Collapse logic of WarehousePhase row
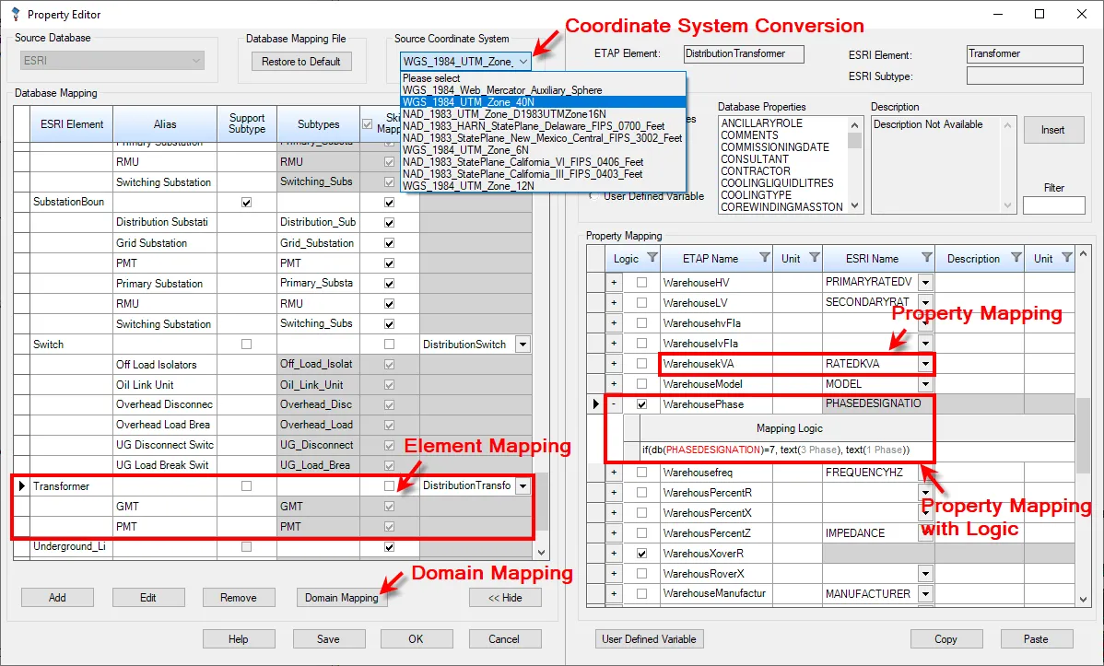Screen dimensions: 1104x666 pos(614,404)
